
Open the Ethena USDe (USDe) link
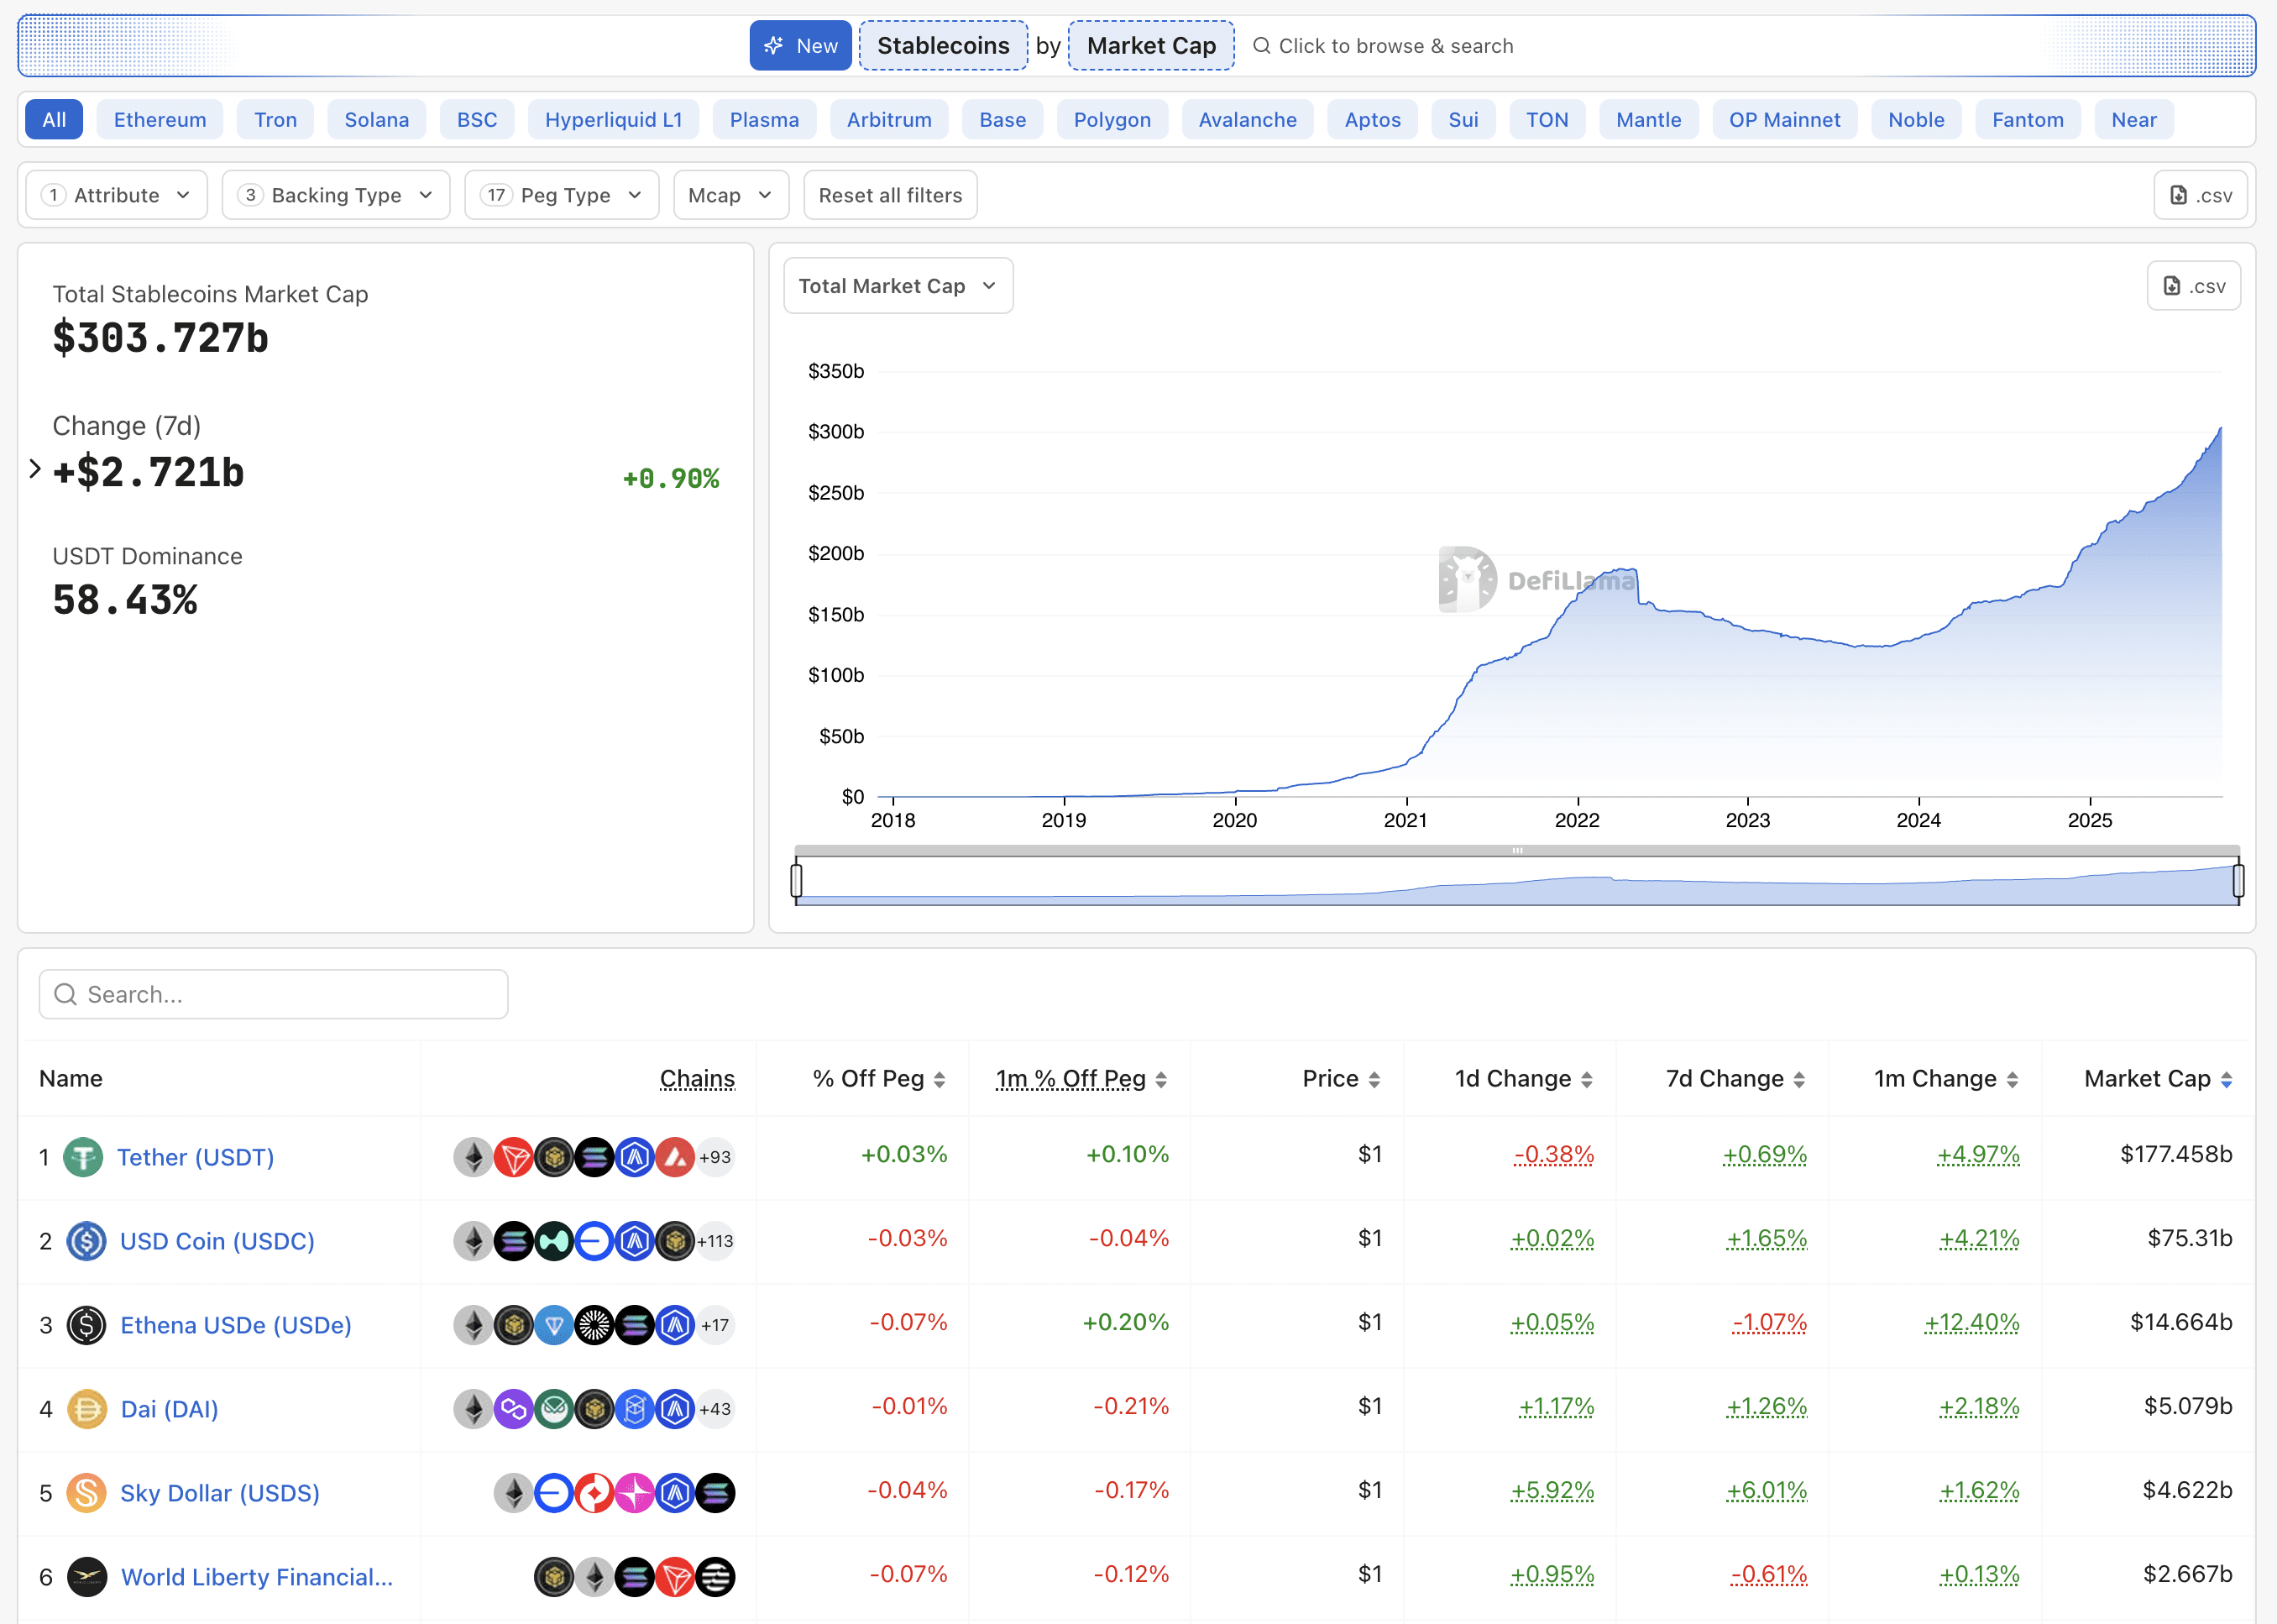(236, 1325)
